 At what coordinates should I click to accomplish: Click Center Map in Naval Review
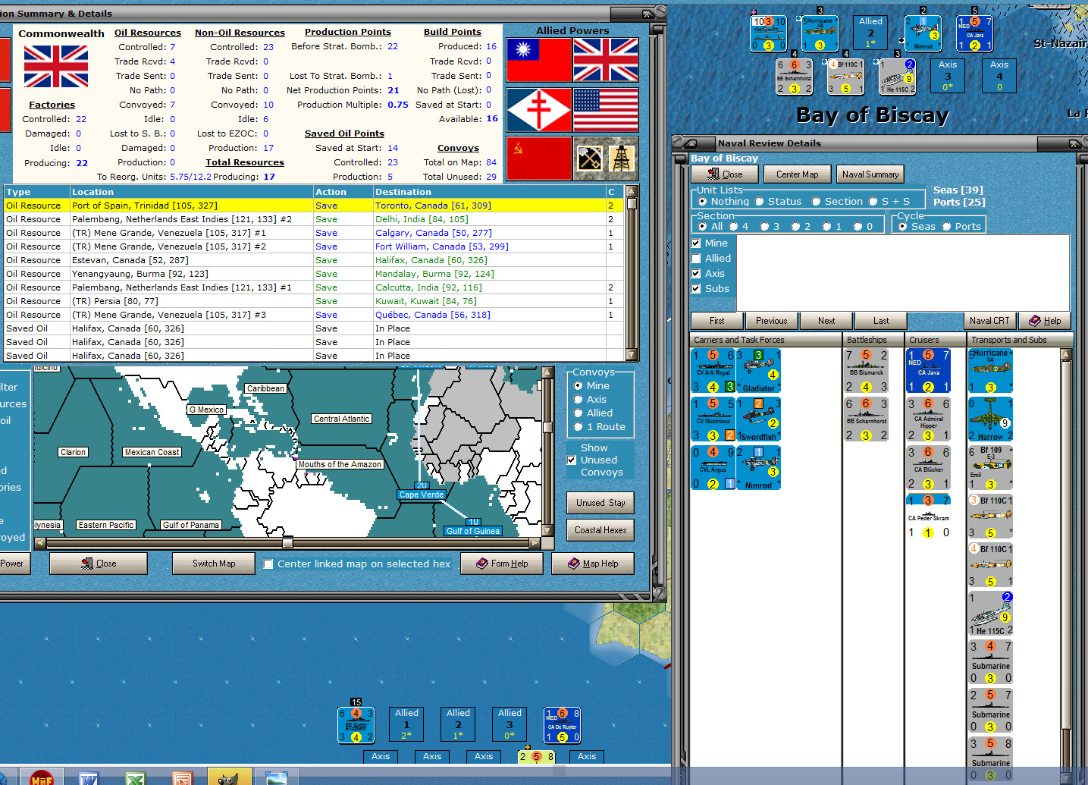[797, 174]
